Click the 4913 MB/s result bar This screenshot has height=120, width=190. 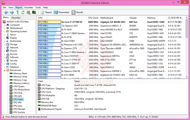[49, 22]
